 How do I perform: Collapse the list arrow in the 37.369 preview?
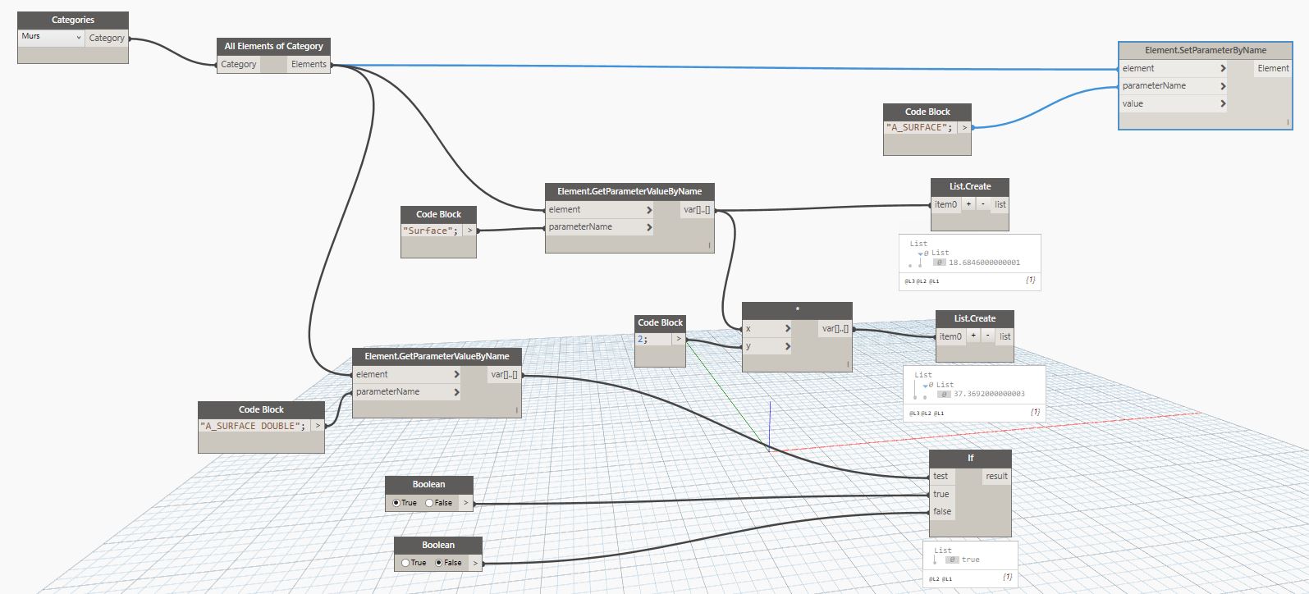[x=926, y=386]
